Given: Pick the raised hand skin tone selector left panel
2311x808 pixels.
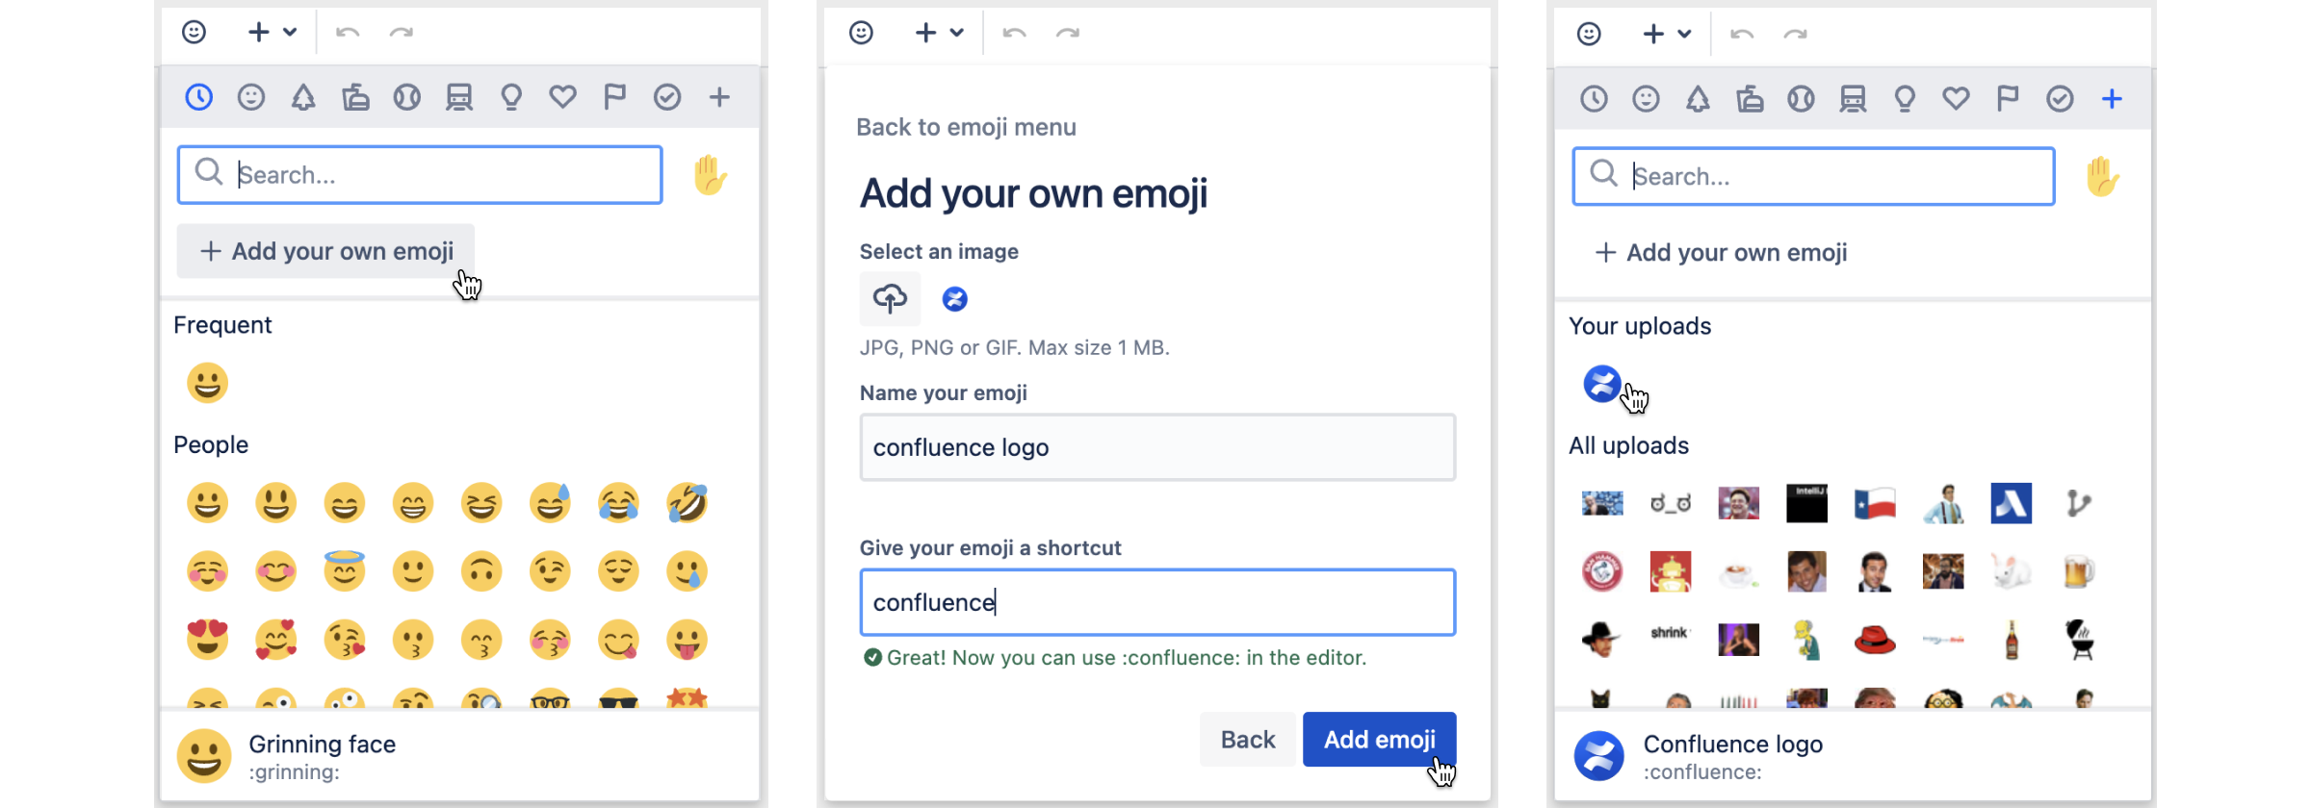Looking at the screenshot, I should click(x=711, y=175).
